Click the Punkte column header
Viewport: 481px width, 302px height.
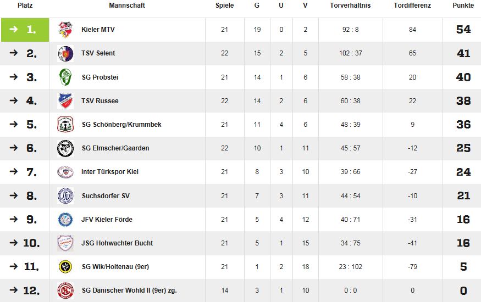click(463, 5)
